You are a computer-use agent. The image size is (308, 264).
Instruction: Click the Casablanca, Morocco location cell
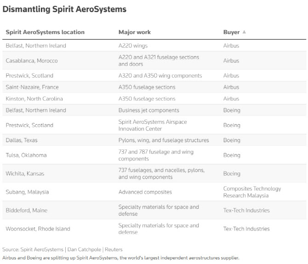pyautogui.click(x=32, y=61)
